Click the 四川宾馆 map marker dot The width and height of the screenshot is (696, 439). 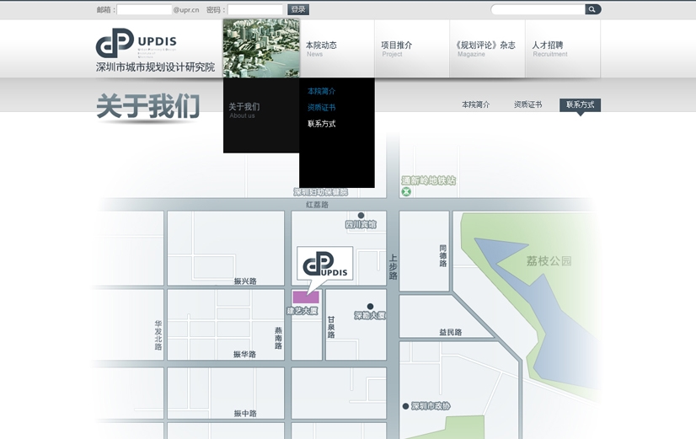[x=361, y=216]
